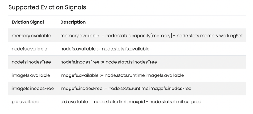Click node.stats.rlimit.maxpid in the last row
This screenshot has height=114, width=253.
click(119, 102)
